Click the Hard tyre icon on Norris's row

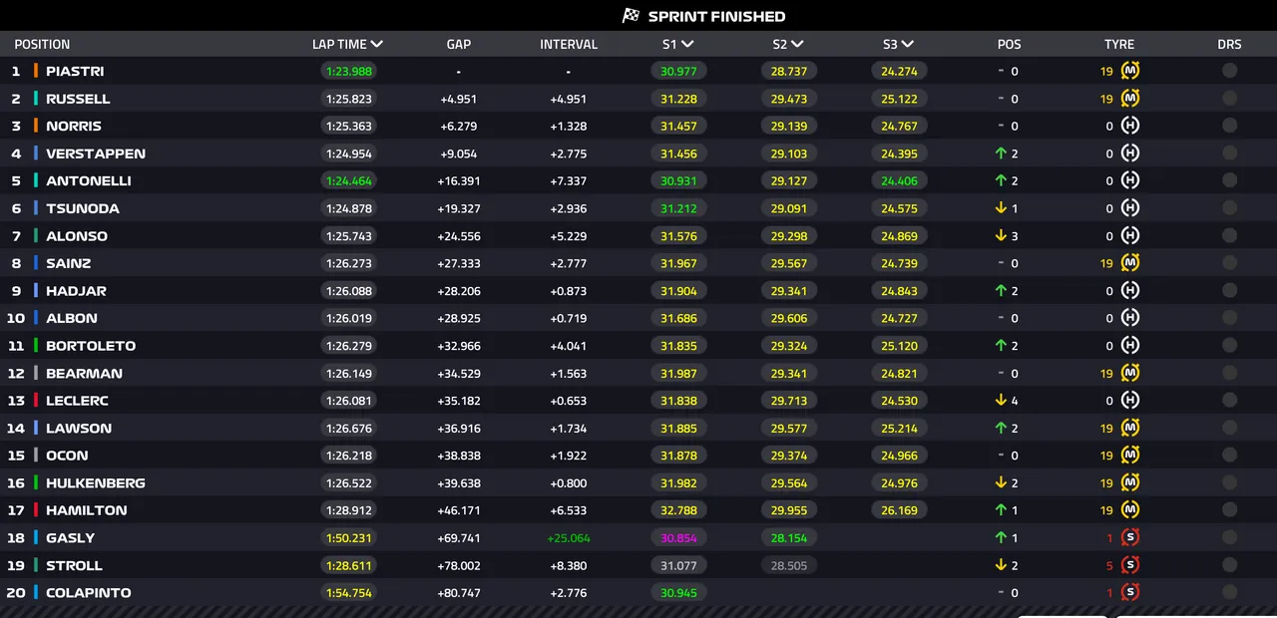pos(1129,126)
